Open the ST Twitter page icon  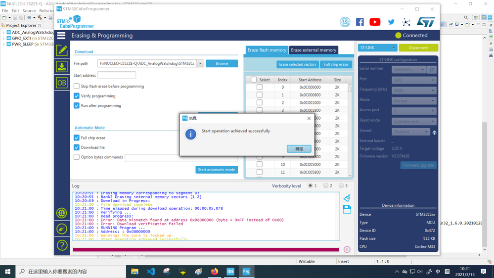click(x=391, y=22)
